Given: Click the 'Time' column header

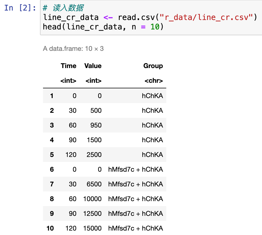Looking at the screenshot, I should [69, 66].
